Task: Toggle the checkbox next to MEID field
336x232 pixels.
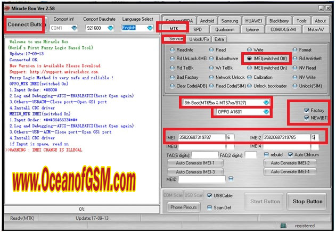Action: pos(231,178)
